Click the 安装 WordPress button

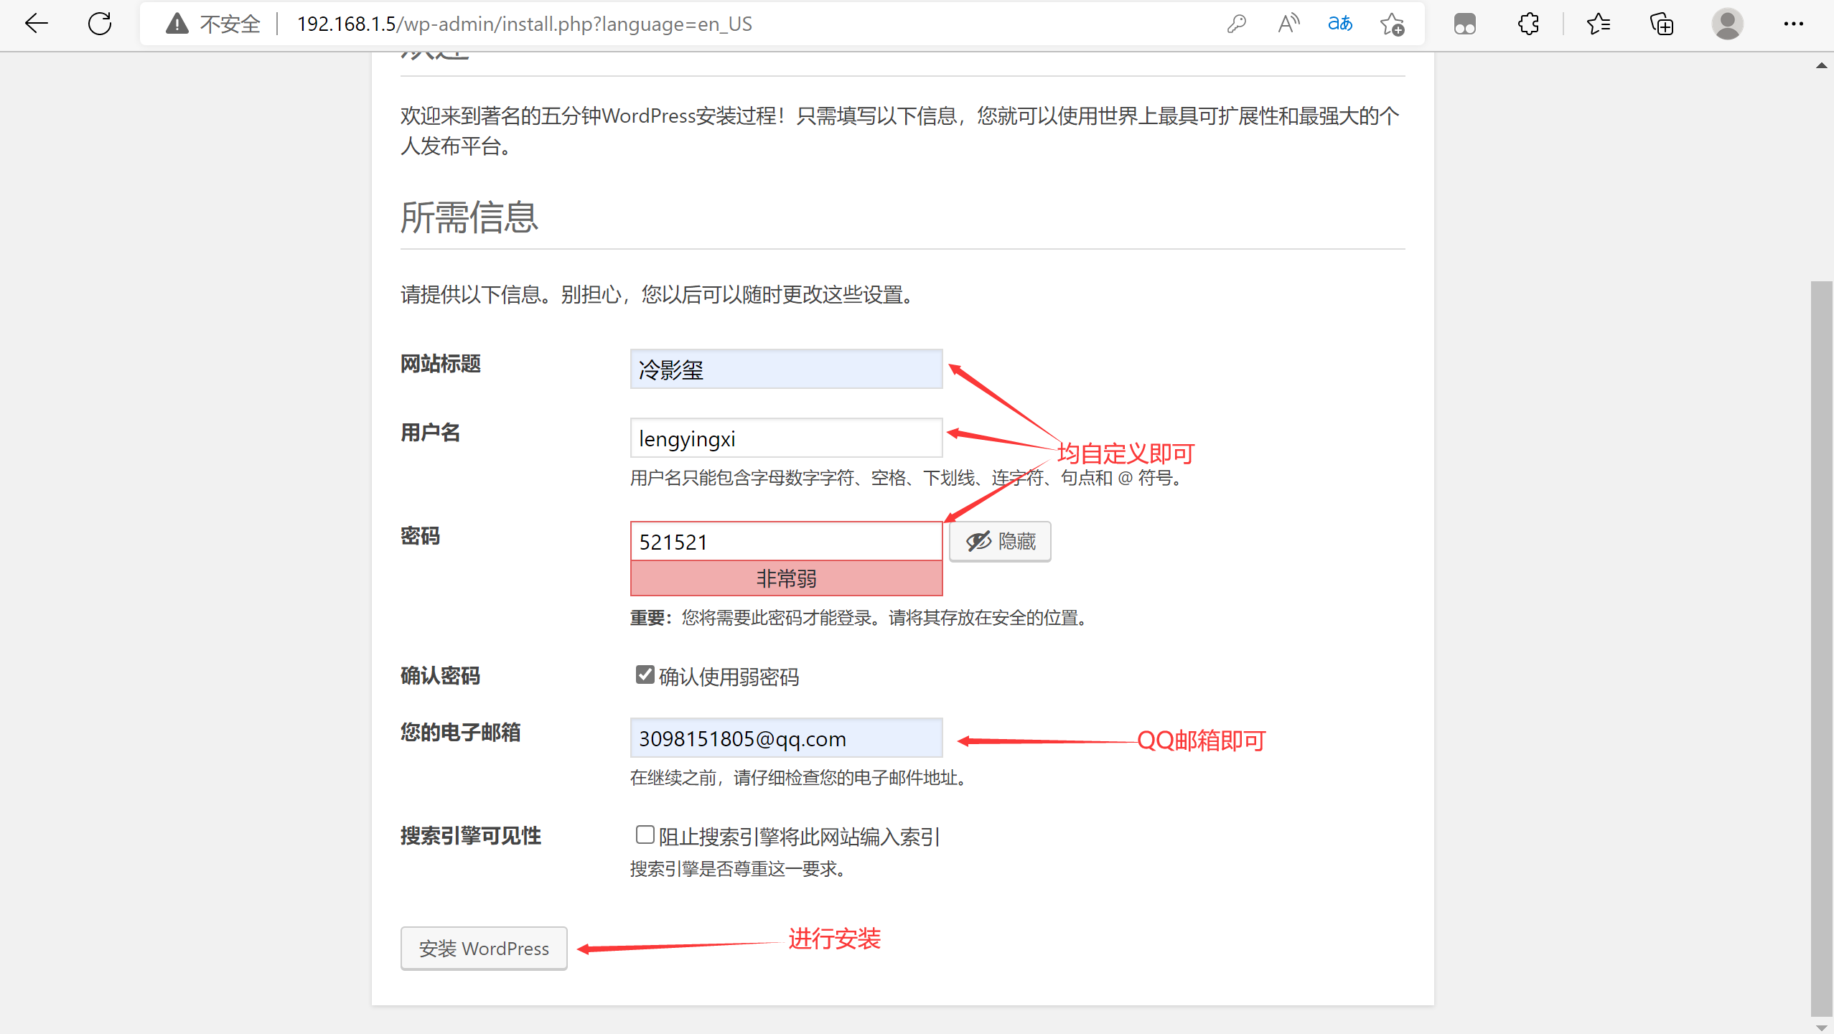484,949
